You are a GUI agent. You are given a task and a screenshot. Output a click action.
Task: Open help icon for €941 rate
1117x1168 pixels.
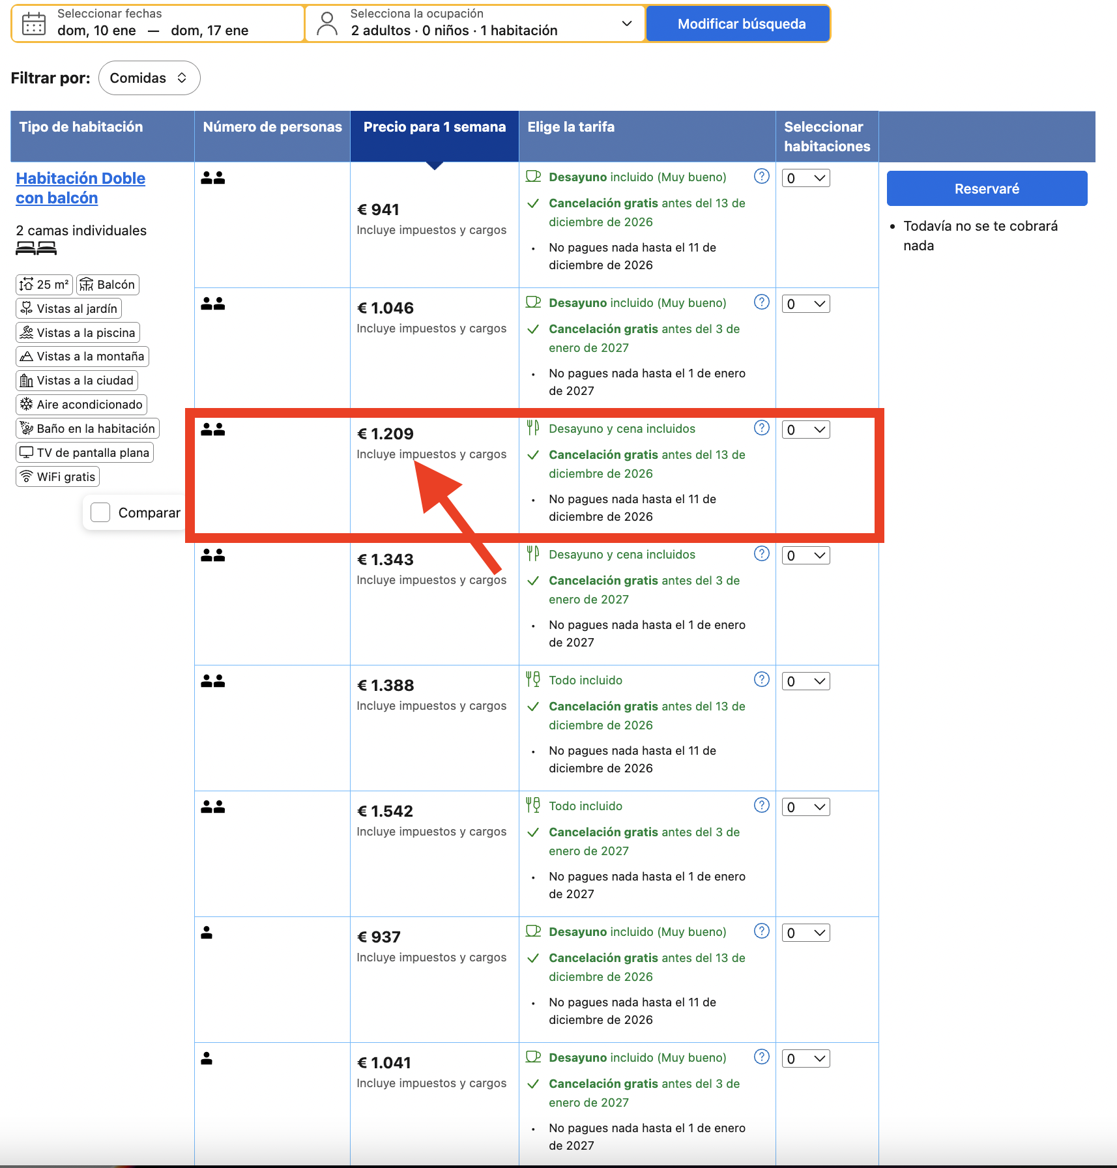click(761, 177)
